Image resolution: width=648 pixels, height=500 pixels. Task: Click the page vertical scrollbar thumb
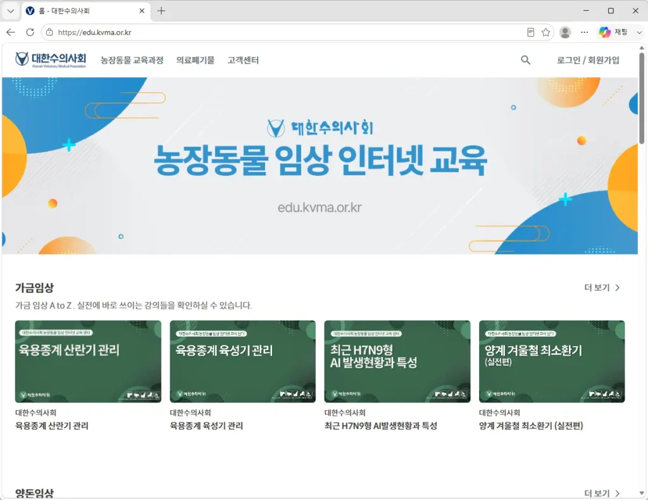pyautogui.click(x=642, y=98)
